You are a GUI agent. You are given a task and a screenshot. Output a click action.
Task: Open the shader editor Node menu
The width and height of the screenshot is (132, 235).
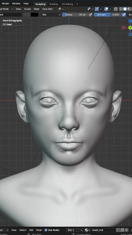pyautogui.click(x=39, y=230)
